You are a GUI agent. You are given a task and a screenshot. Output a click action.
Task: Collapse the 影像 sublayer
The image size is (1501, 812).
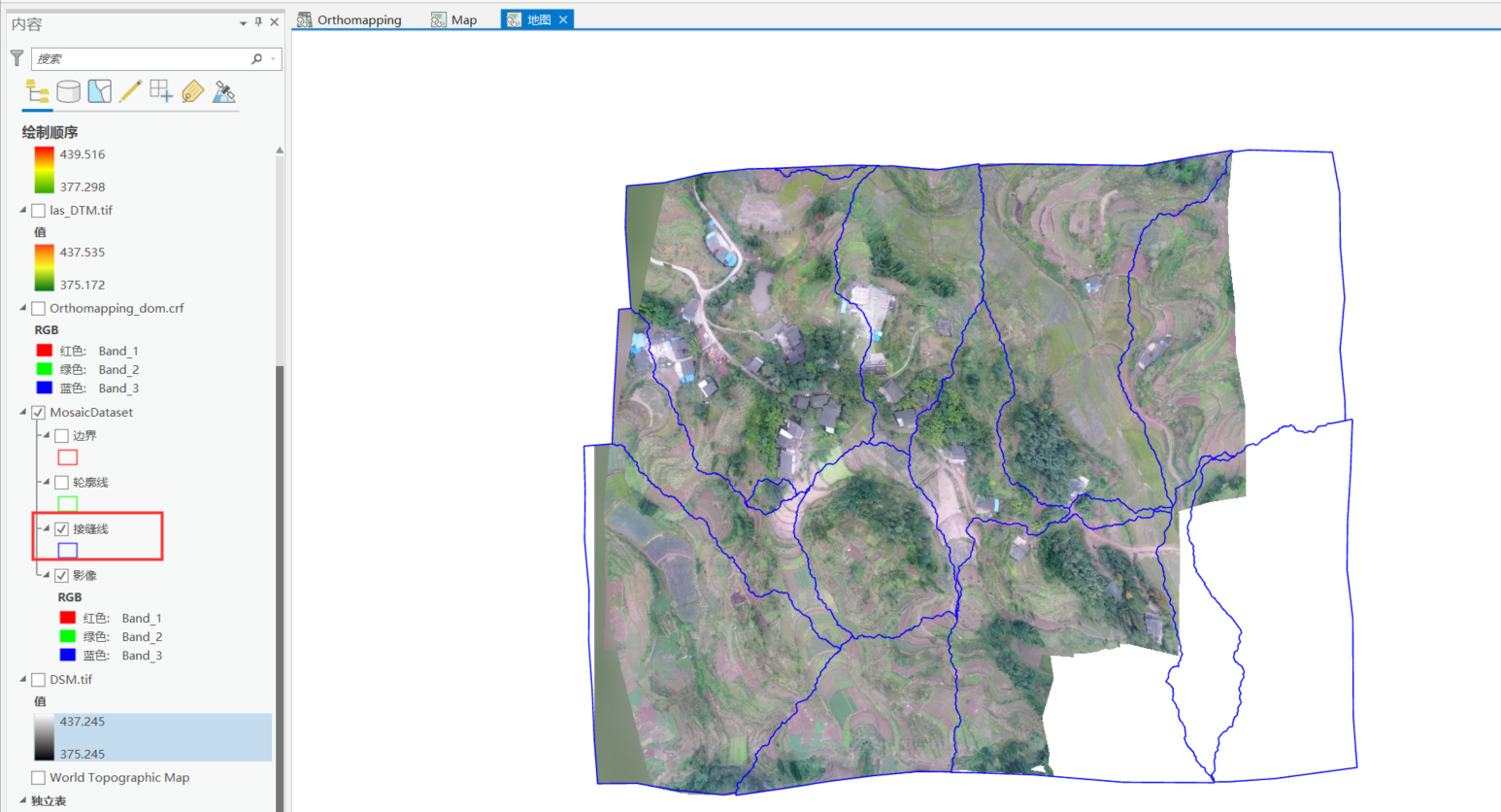(x=46, y=575)
